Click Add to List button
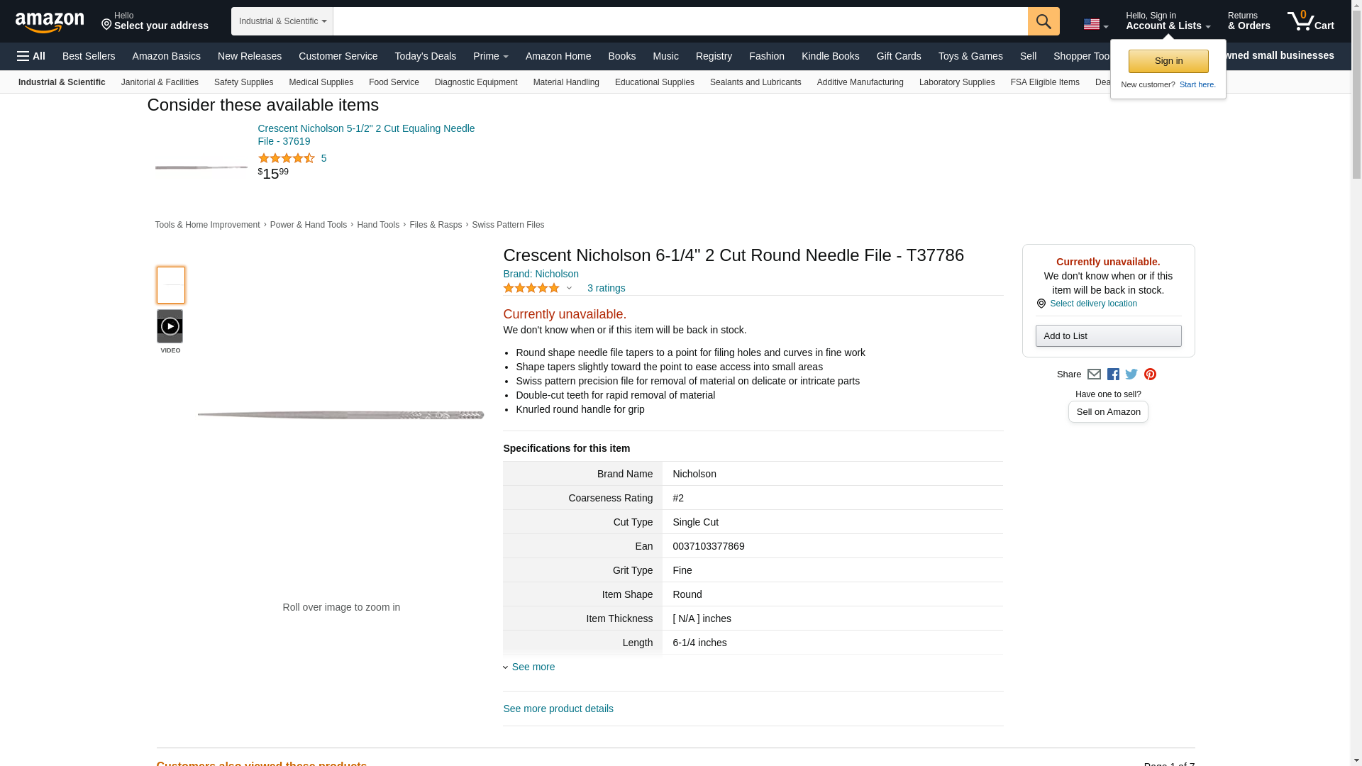 click(1107, 336)
